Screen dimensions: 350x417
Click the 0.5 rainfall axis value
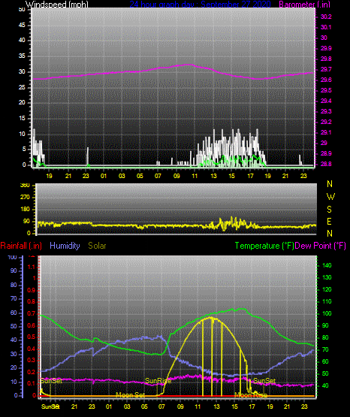pyautogui.click(x=31, y=337)
